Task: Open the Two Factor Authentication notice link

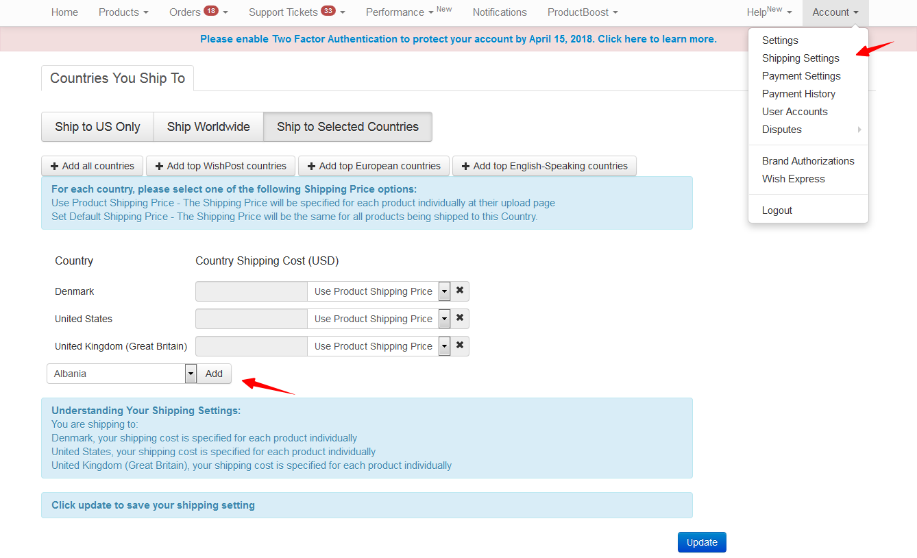Action: coord(458,39)
